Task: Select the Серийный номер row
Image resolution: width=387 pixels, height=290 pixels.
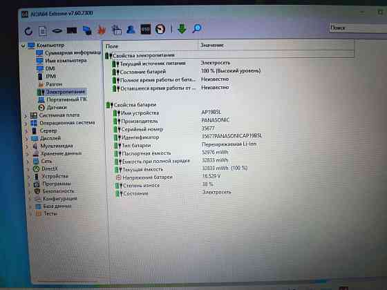Action: pos(142,130)
